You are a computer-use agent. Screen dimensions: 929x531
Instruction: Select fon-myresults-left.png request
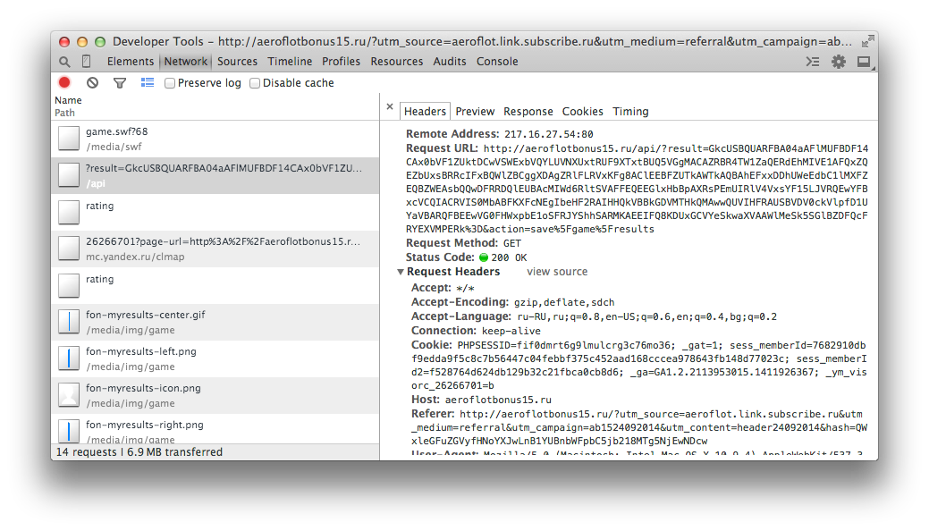click(215, 359)
